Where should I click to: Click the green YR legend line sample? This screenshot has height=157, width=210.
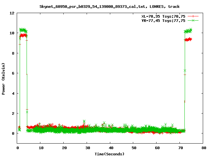point(193,20)
